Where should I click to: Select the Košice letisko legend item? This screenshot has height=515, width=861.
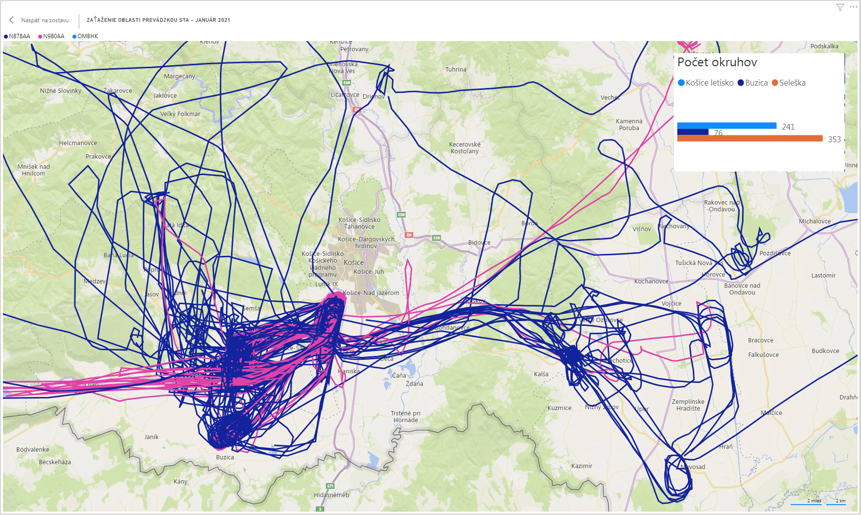point(705,83)
